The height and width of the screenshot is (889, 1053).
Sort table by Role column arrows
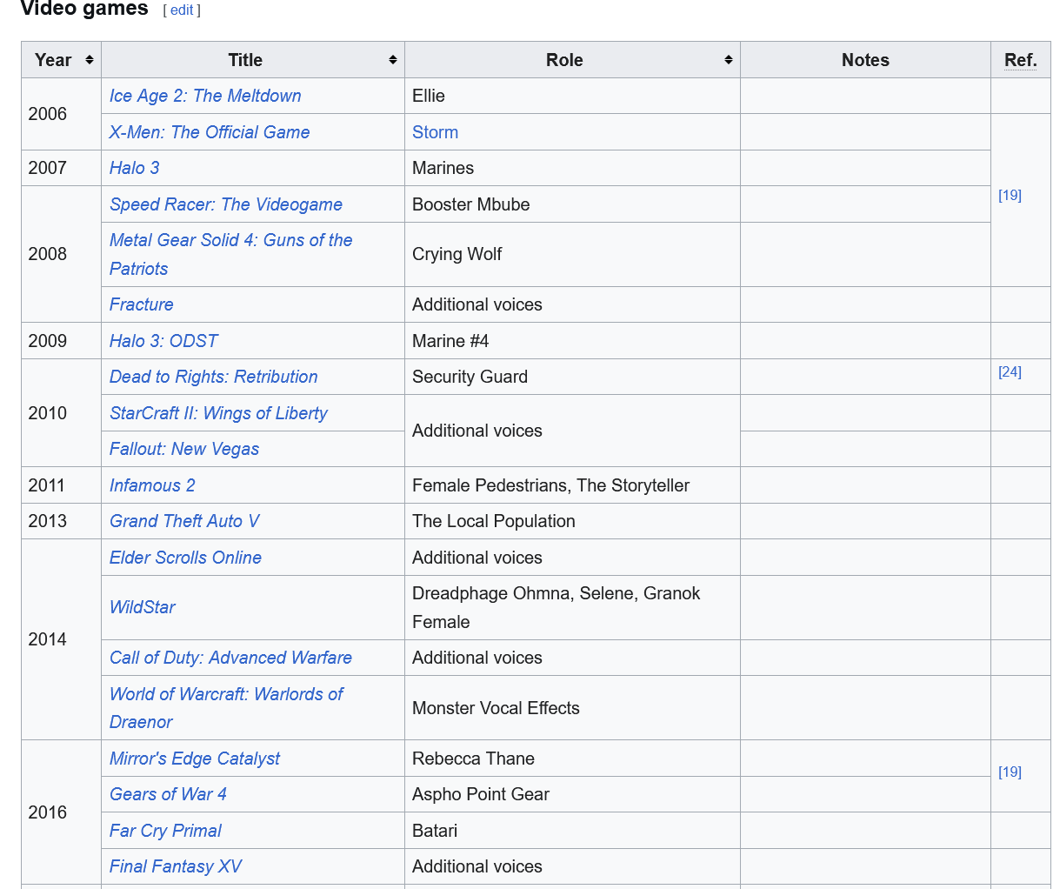pyautogui.click(x=729, y=60)
